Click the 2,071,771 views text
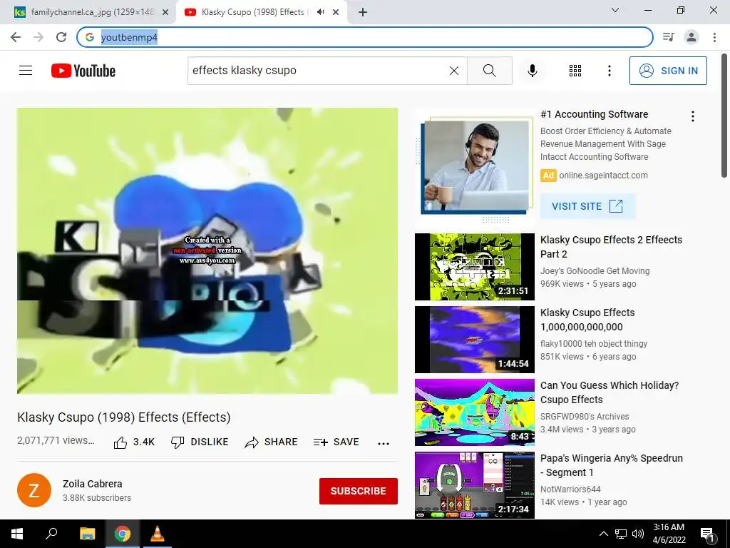The image size is (730, 548). click(x=56, y=440)
